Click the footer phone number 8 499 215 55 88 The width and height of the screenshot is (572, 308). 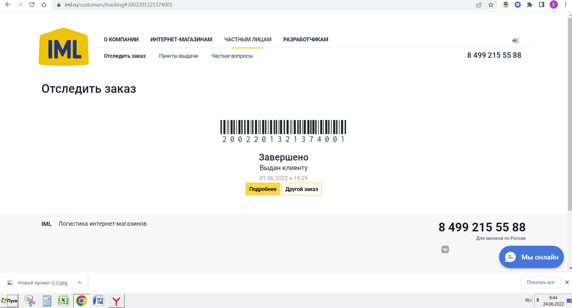(482, 227)
